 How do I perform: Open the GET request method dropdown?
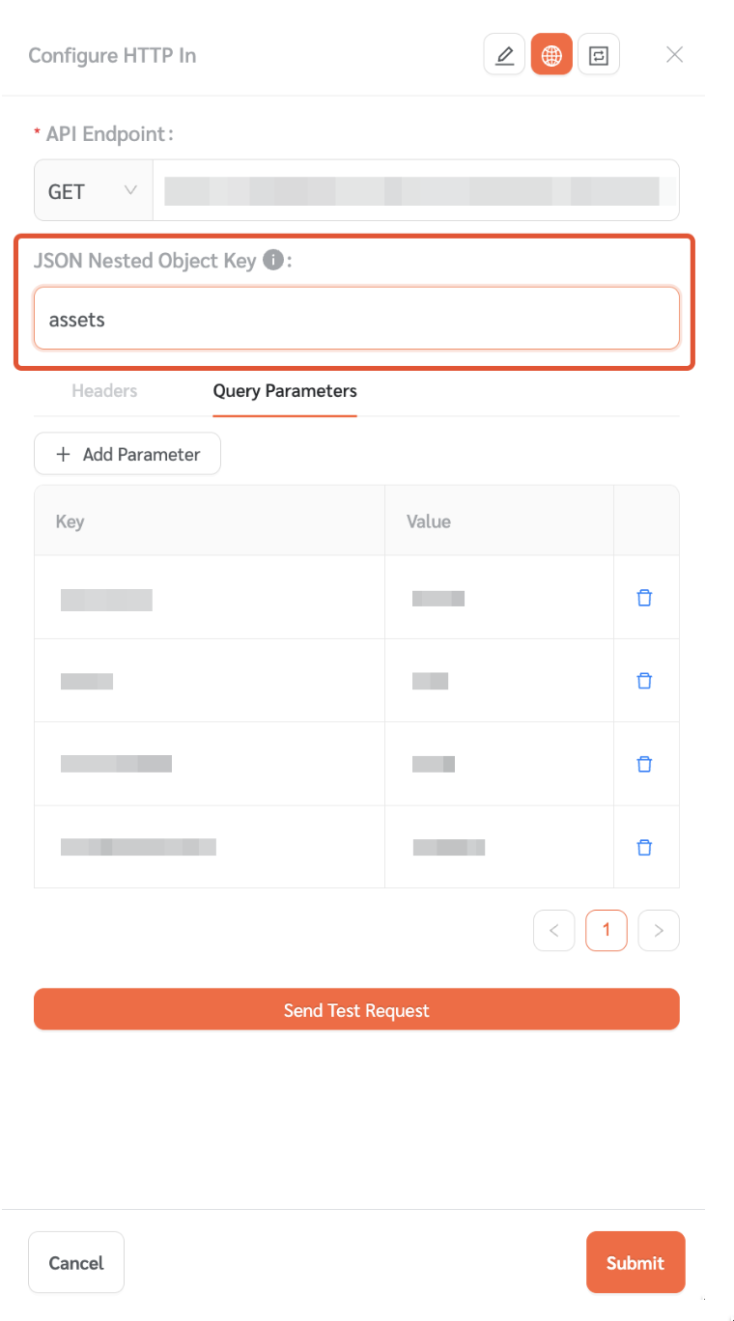click(x=92, y=190)
